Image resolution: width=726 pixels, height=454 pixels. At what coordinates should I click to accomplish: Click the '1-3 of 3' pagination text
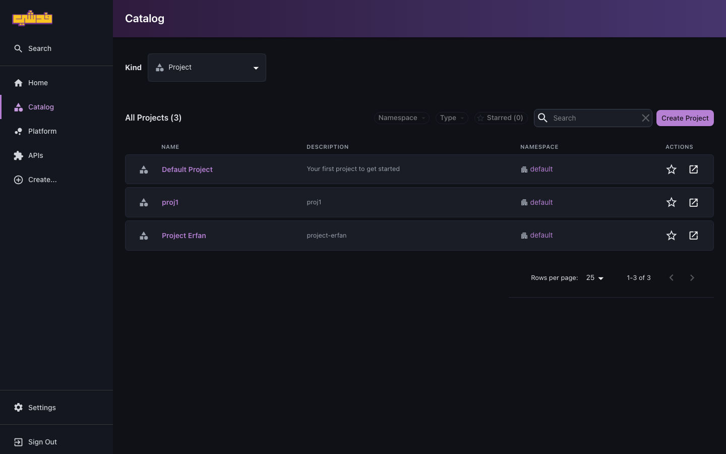pos(639,278)
